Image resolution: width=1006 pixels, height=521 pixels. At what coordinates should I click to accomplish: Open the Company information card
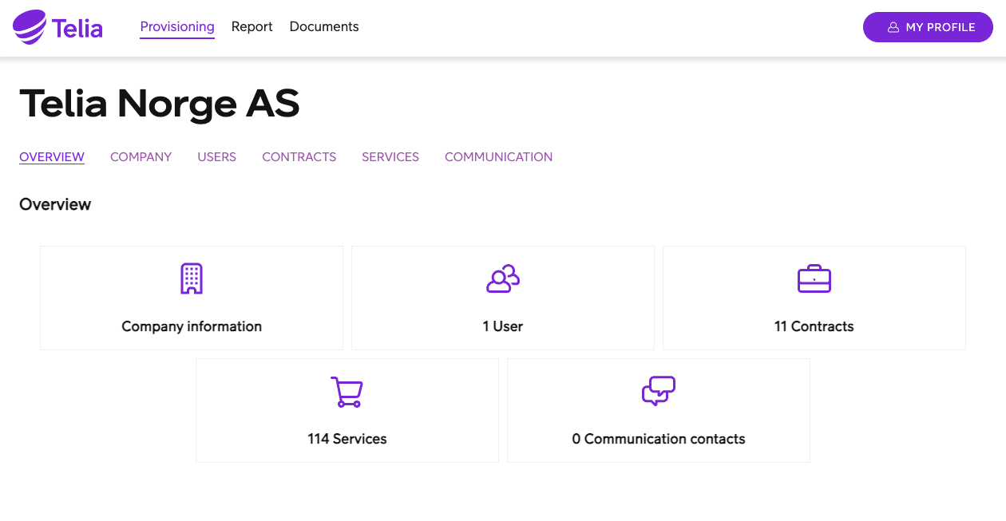191,298
